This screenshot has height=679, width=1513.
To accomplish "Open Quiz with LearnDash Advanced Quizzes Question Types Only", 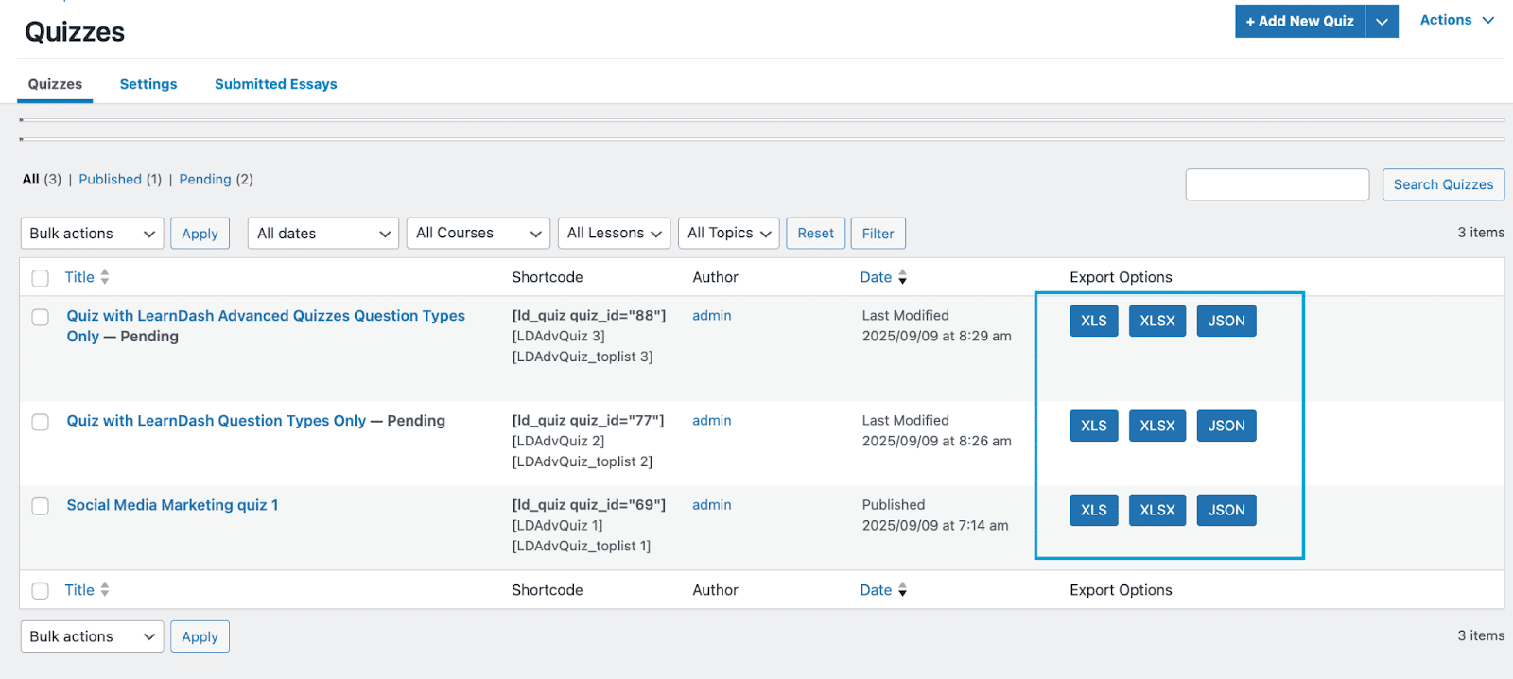I will pyautogui.click(x=266, y=326).
